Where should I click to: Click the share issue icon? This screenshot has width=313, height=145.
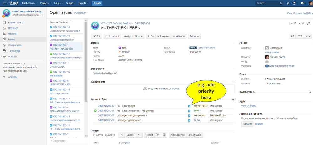coord(293,37)
